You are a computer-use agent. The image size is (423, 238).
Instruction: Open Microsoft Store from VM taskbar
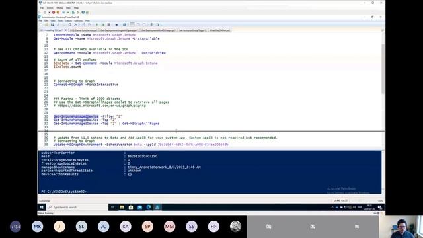pos(131,207)
